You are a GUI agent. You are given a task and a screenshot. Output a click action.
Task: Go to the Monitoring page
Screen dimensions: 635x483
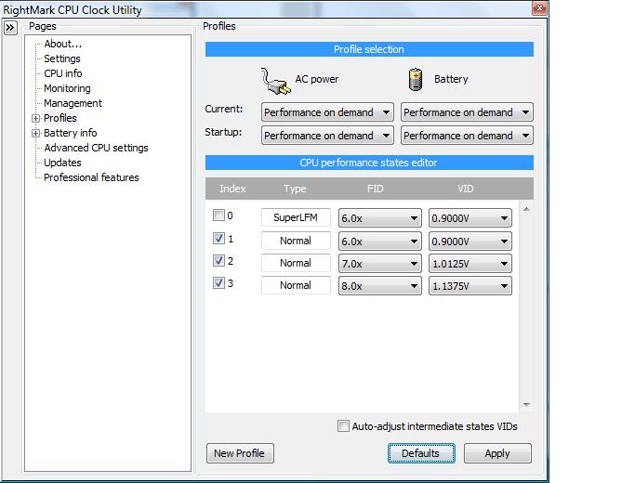click(x=67, y=88)
